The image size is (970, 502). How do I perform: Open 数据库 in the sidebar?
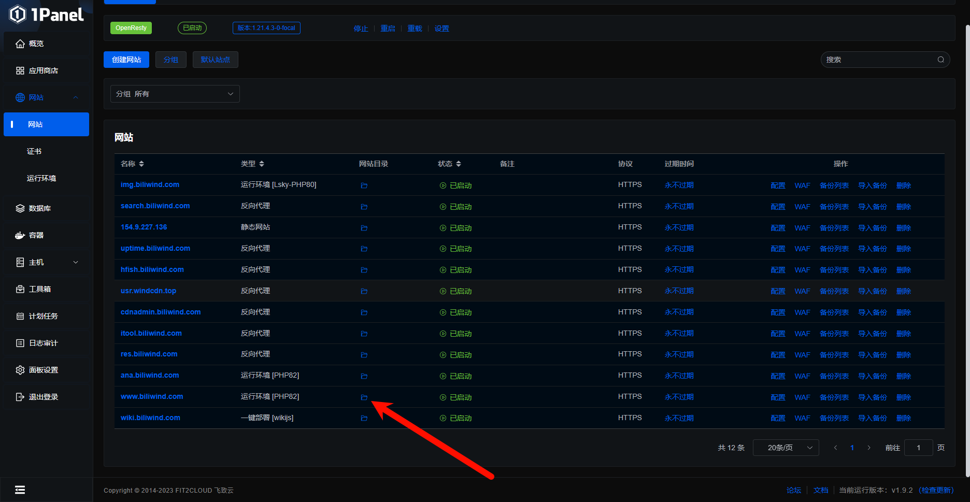click(47, 208)
